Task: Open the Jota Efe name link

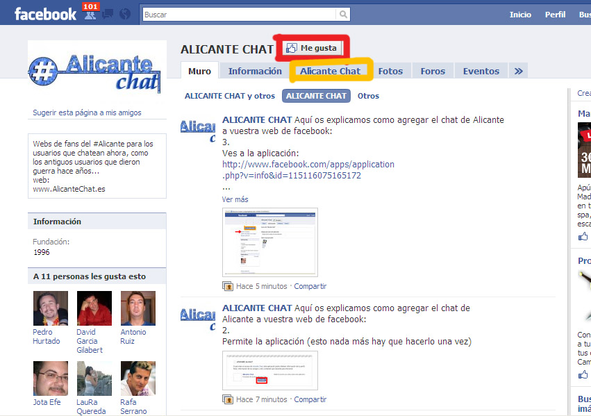Action: 47,402
